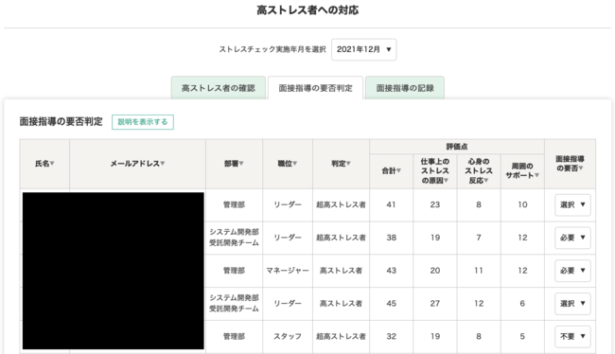The width and height of the screenshot is (615, 354).
Task: Sort by 職位 column arrow icon
Action: [x=294, y=164]
